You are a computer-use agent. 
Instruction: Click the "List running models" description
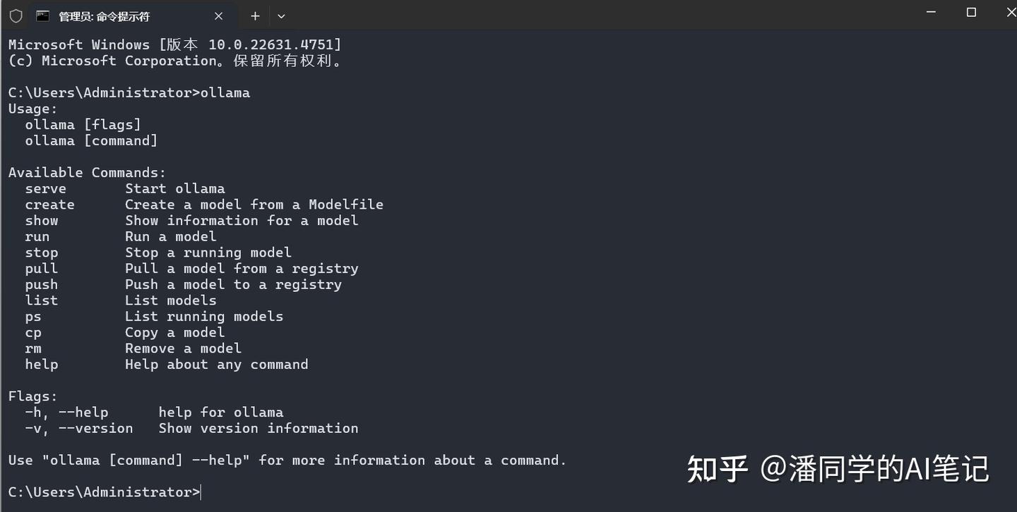[x=204, y=317]
